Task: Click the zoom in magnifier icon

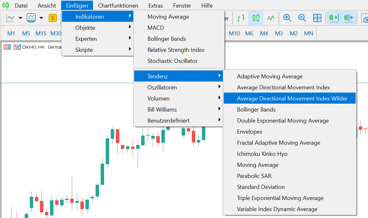Action: click(288, 18)
